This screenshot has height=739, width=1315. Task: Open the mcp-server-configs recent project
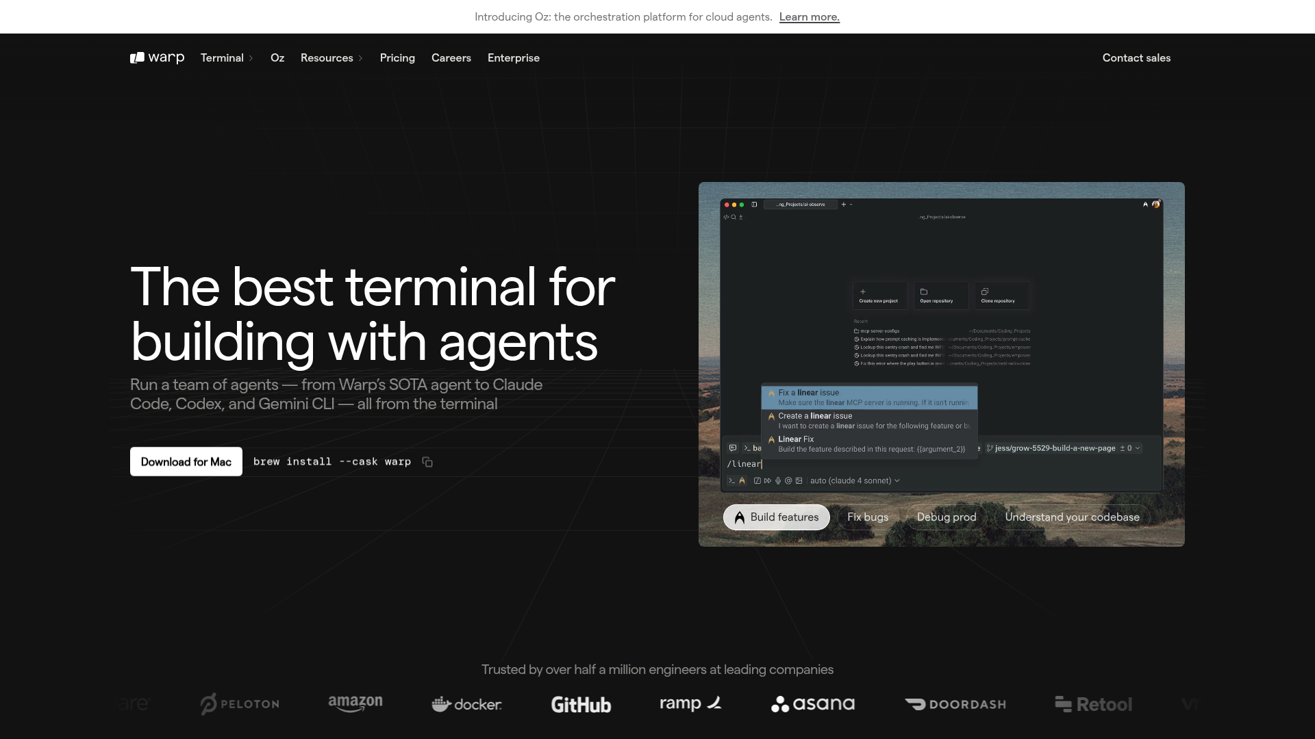942,331
